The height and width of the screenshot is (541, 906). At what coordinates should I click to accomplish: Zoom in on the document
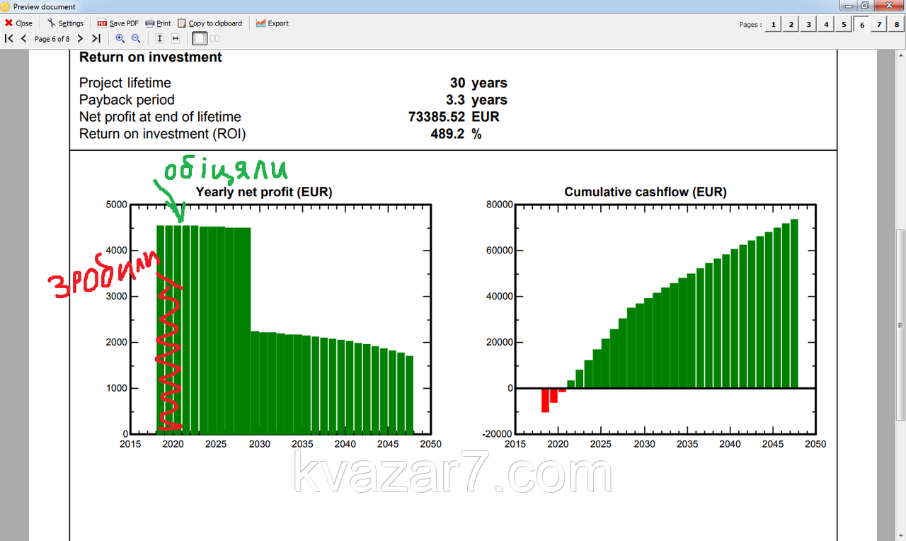[120, 38]
